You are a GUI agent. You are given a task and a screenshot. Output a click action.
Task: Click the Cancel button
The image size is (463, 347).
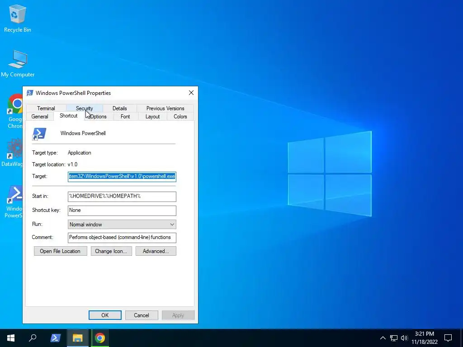point(142,315)
